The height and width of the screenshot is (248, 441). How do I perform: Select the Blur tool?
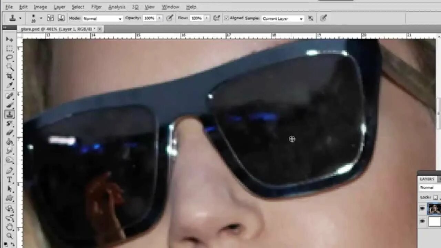pyautogui.click(x=10, y=151)
